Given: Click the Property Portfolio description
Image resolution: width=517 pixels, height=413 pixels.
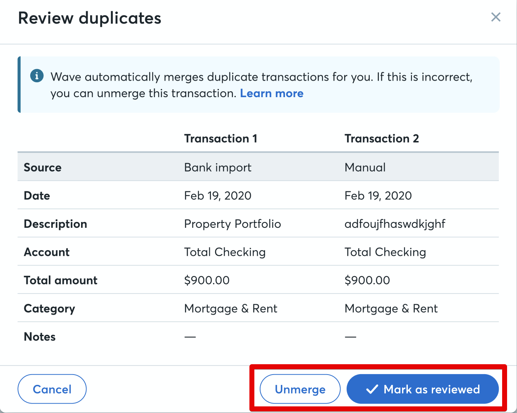Looking at the screenshot, I should (232, 224).
